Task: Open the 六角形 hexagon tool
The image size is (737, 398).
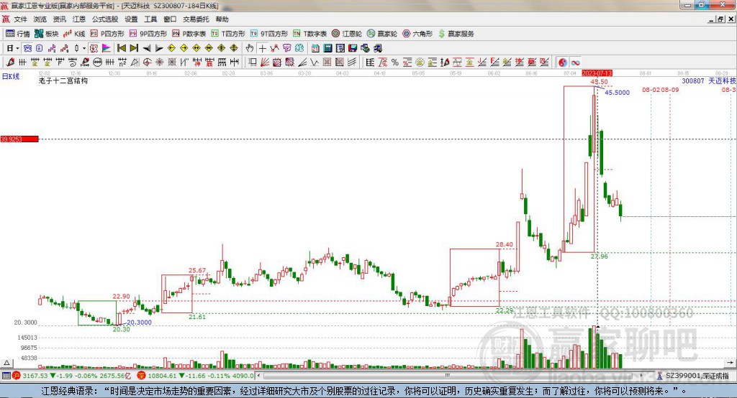Action: pos(417,33)
